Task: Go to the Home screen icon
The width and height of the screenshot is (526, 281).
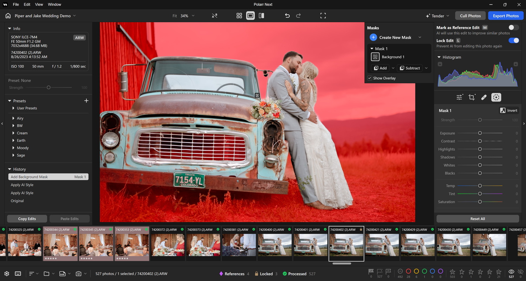Action: tap(8, 16)
